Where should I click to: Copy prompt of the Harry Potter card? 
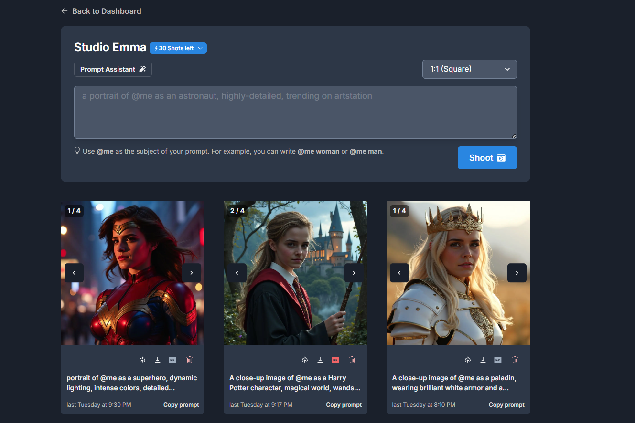tap(344, 405)
